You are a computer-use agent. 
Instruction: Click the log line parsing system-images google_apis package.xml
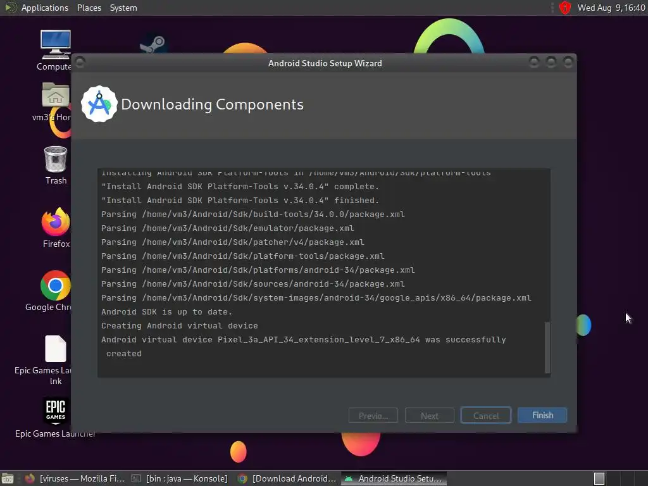click(x=316, y=298)
